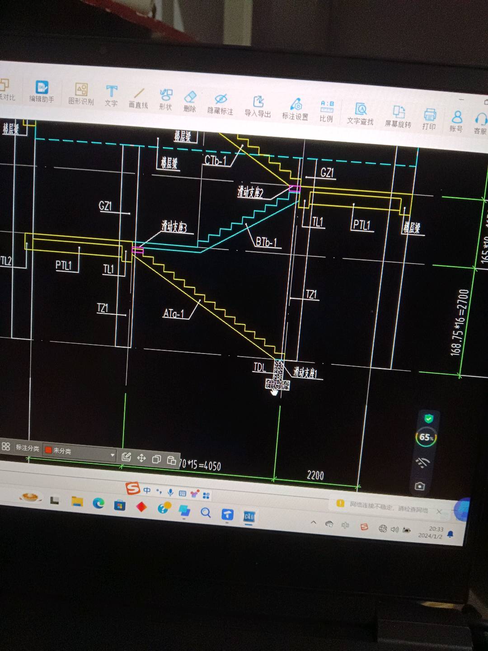488x651 pixels.
Task: Click the Sogou input 中 language toggle
Action: (147, 490)
